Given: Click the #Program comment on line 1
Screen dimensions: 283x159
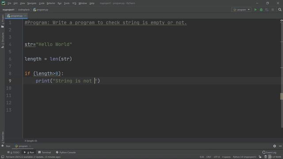Looking at the screenshot, I should coord(106,23).
